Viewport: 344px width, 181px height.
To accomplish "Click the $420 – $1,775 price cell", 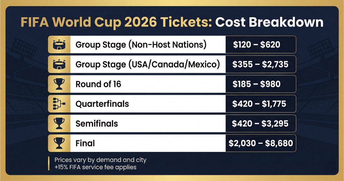I will pyautogui.click(x=259, y=104).
